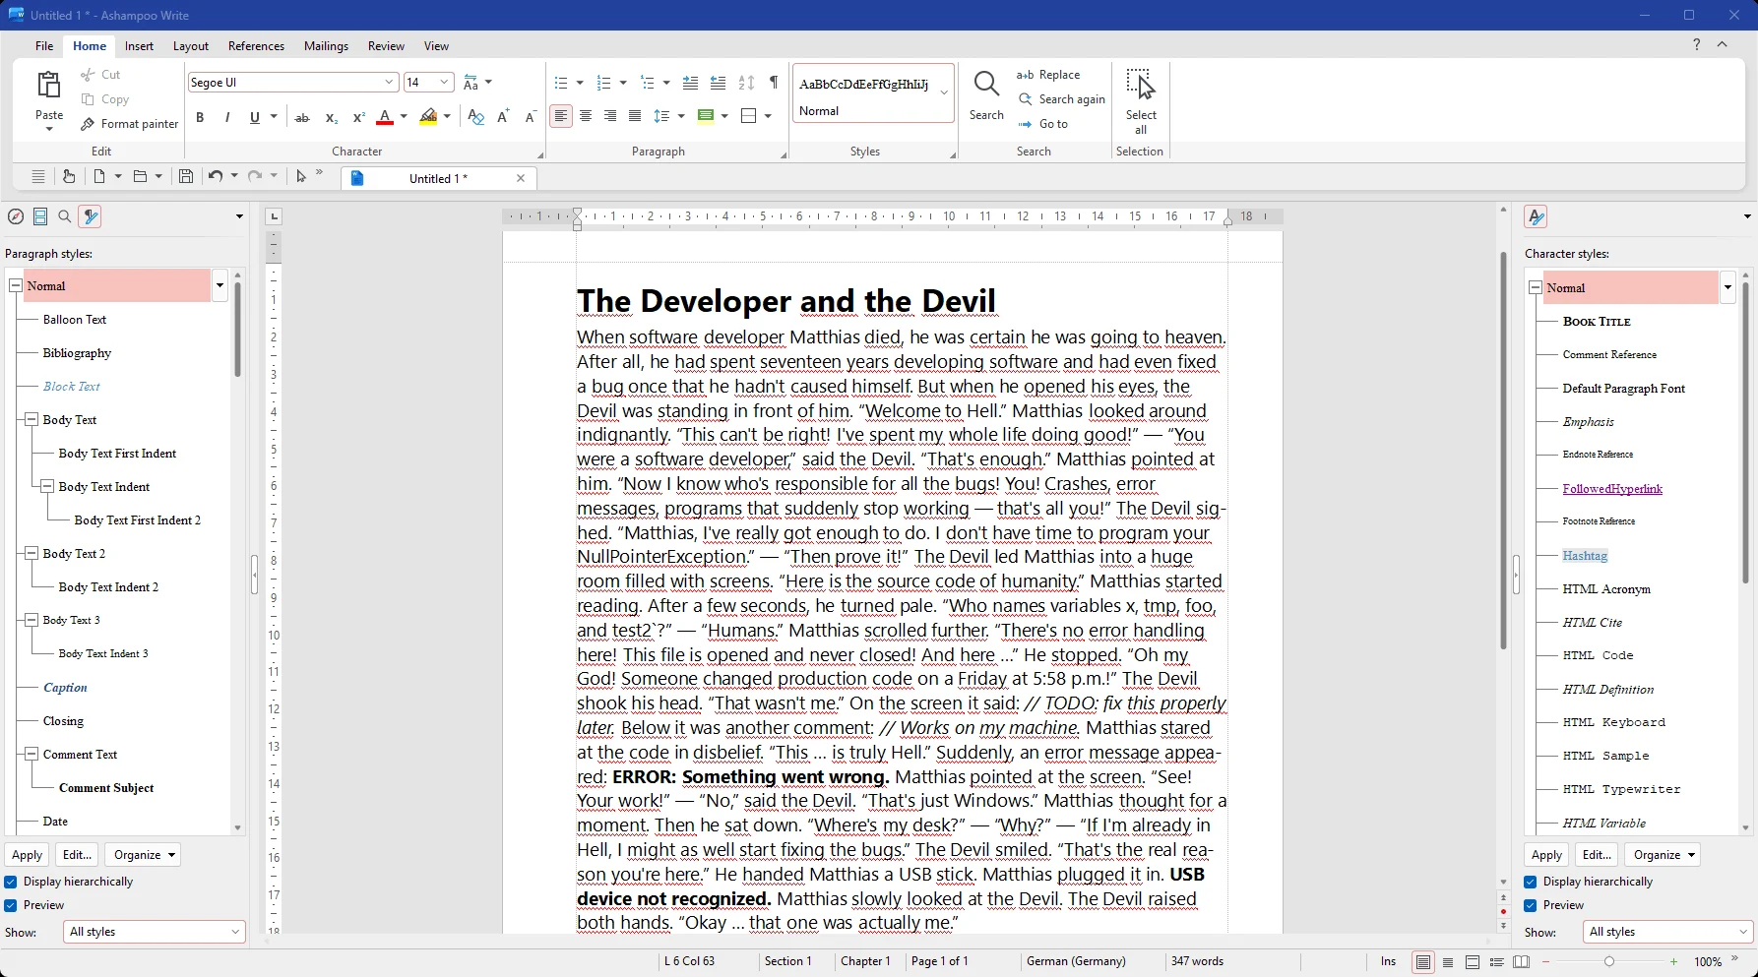1758x977 pixels.
Task: Collapse the Body Text style tree node
Action: [31, 419]
